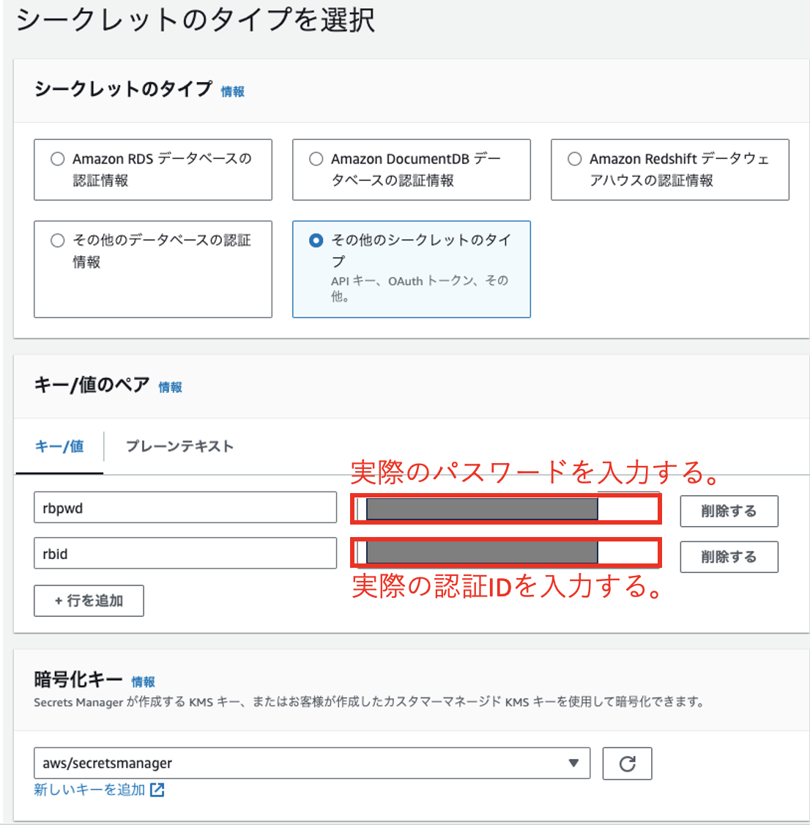810x825 pixels.
Task: Select Amazon RDS データベースの認証情報 radio option
Action: coord(58,159)
